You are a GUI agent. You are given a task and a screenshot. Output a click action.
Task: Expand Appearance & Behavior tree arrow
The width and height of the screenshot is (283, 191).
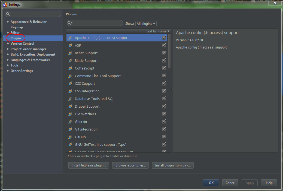pos(8,22)
